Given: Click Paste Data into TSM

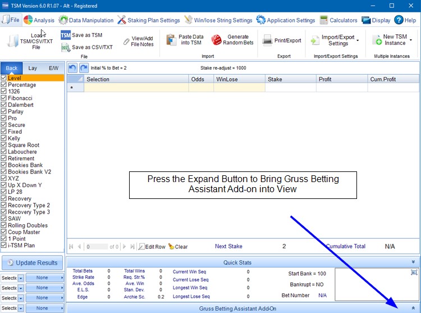Looking at the screenshot, I should (x=172, y=40).
